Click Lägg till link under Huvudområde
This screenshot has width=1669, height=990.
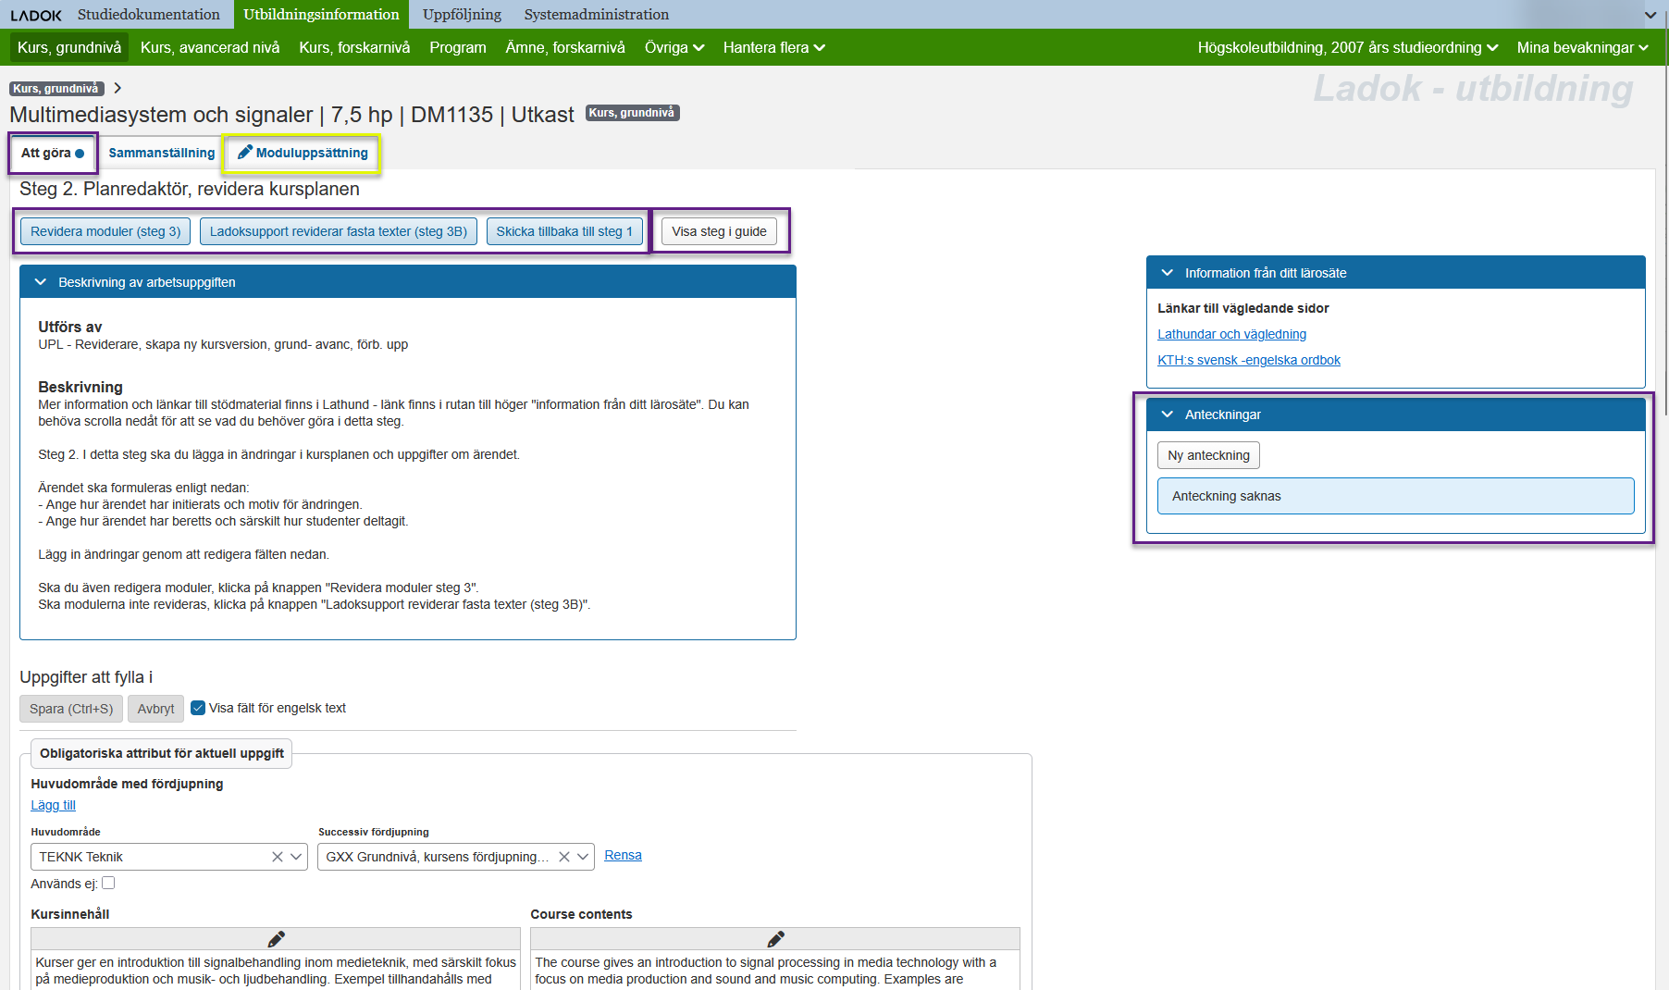click(x=53, y=805)
